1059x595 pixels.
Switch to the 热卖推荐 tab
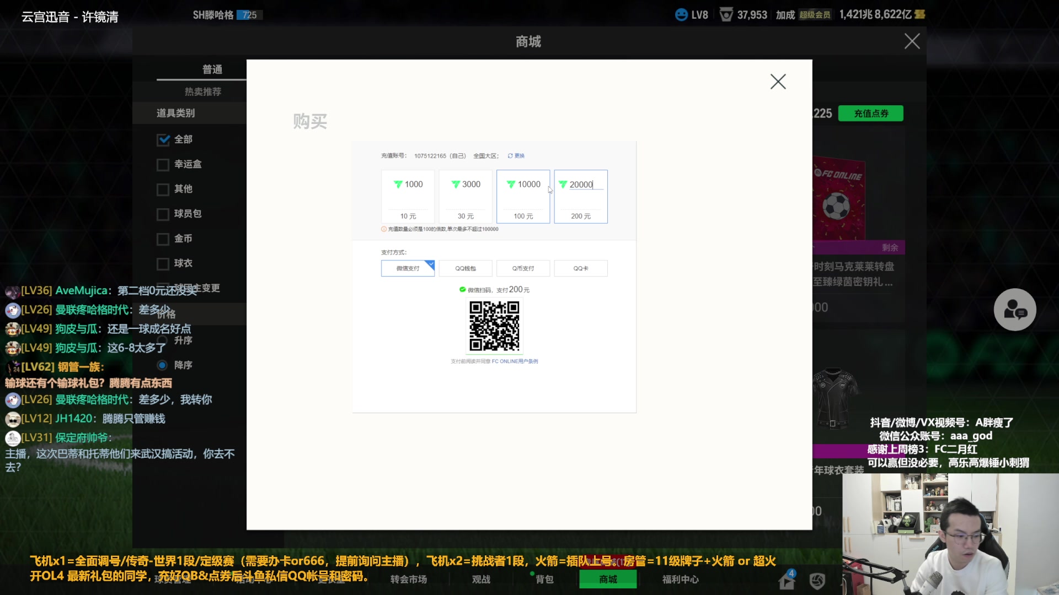tap(204, 91)
